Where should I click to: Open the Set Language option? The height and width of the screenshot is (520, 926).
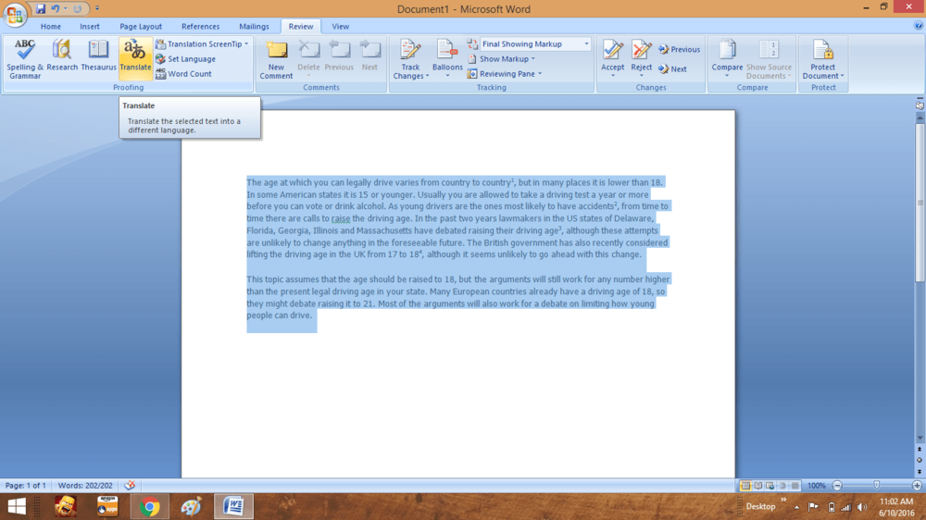(x=185, y=59)
